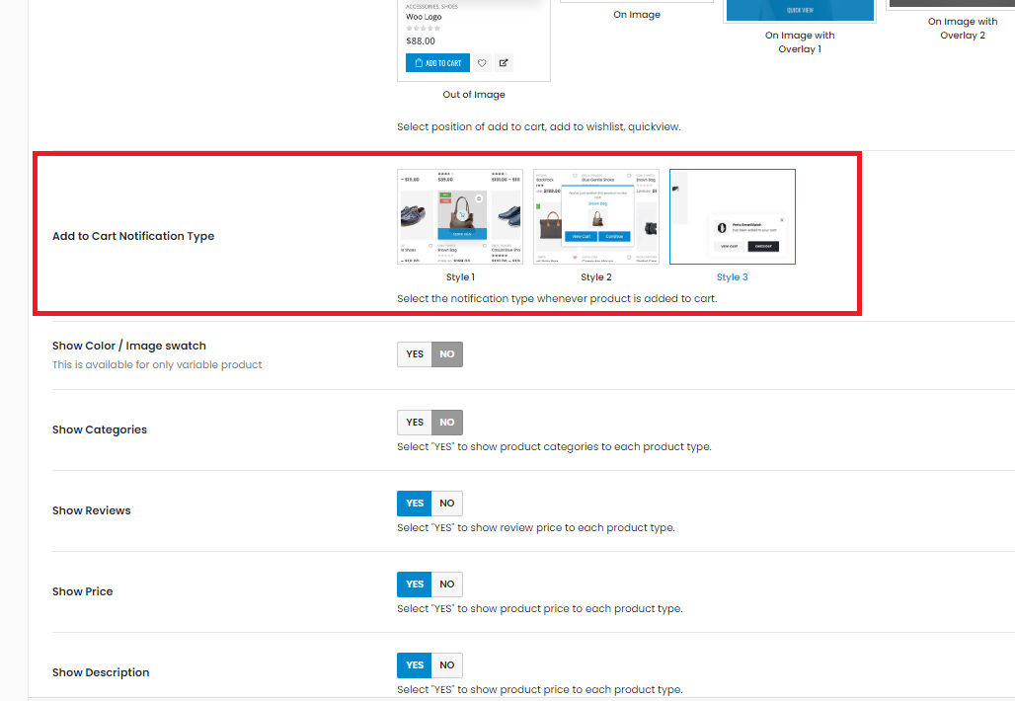This screenshot has width=1015, height=701.
Task: Click the wishlist heart icon in Out of Image preview
Action: pyautogui.click(x=482, y=63)
